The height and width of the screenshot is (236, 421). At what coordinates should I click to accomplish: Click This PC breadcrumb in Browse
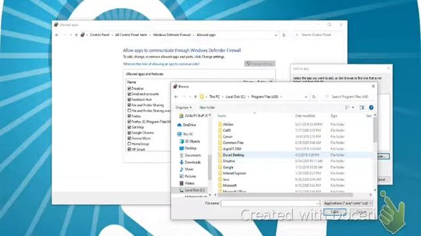[x=214, y=97]
